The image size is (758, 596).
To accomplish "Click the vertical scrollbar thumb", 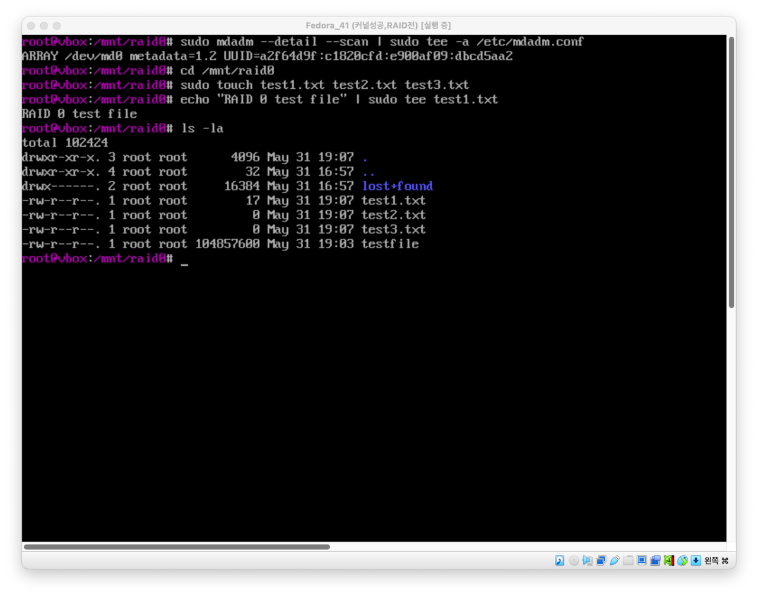I will pos(731,172).
